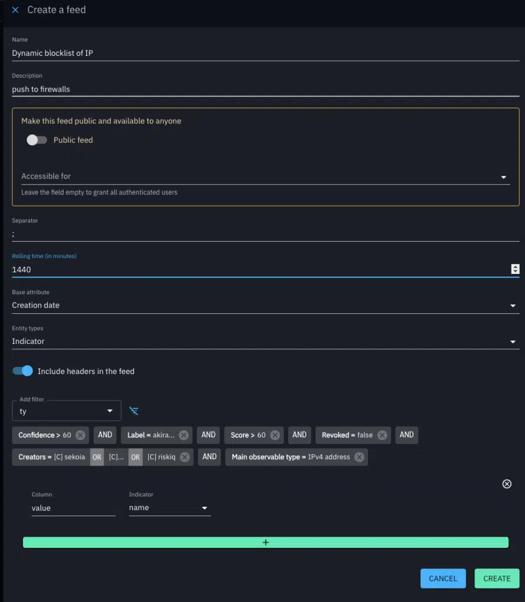Remove Main observable type filter

359,457
